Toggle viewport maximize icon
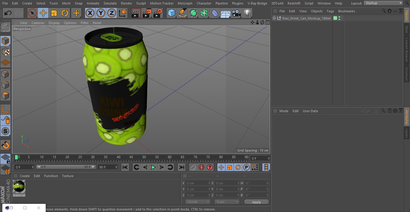This screenshot has width=410, height=212. [x=267, y=23]
